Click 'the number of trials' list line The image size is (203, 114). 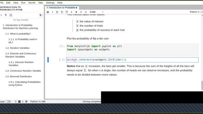click(91, 26)
